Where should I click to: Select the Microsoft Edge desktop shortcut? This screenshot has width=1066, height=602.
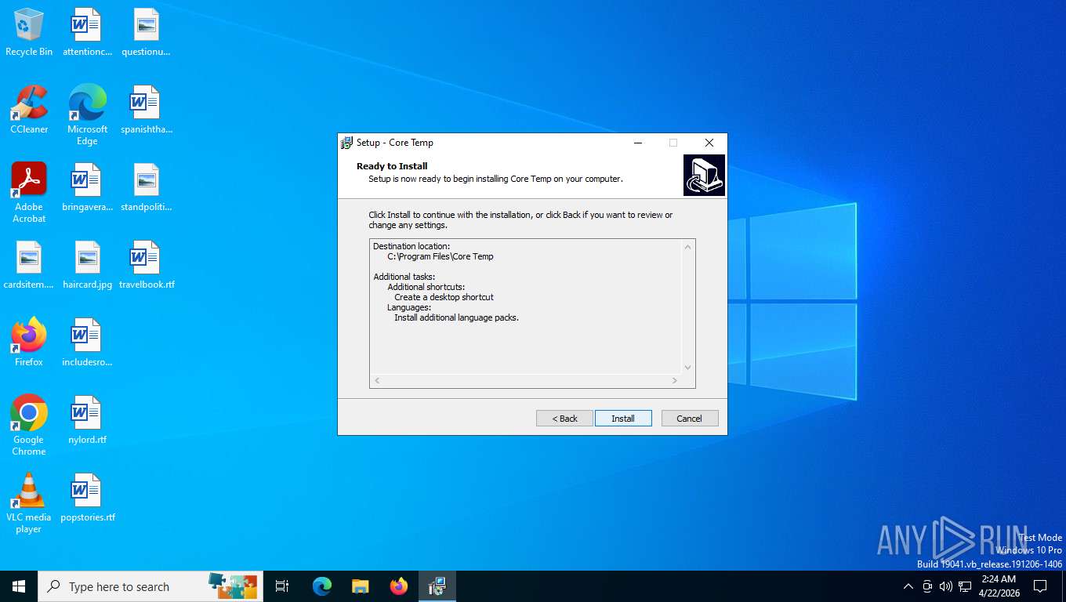(x=87, y=115)
